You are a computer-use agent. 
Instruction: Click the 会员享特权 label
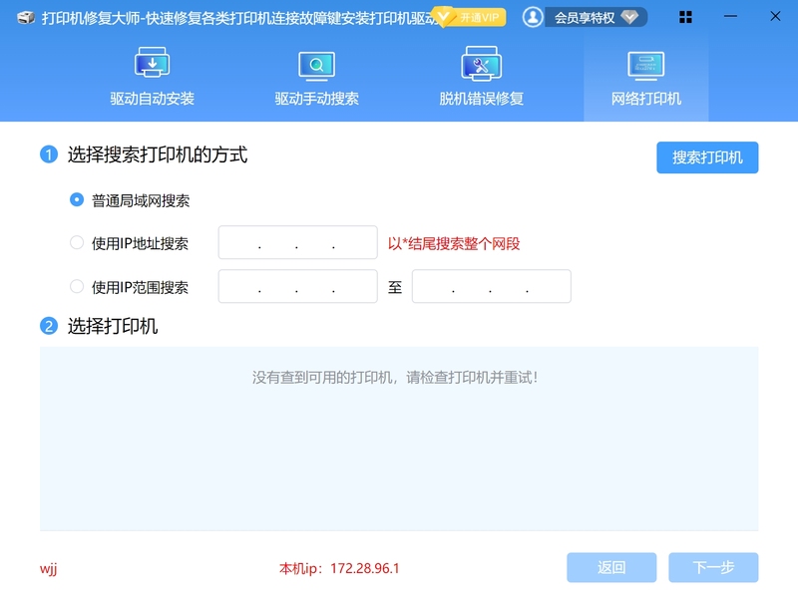pos(585,18)
